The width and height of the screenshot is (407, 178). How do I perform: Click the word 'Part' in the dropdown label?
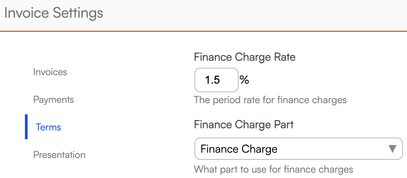coord(284,125)
